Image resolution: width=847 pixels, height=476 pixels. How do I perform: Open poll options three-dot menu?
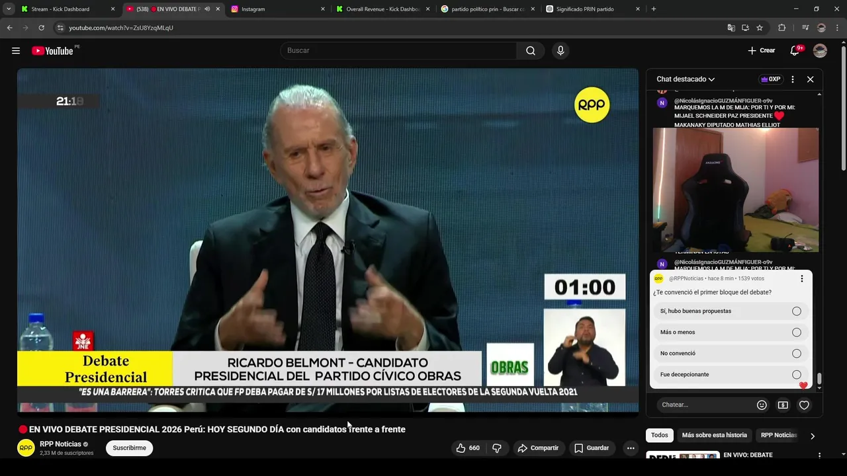pos(801,279)
